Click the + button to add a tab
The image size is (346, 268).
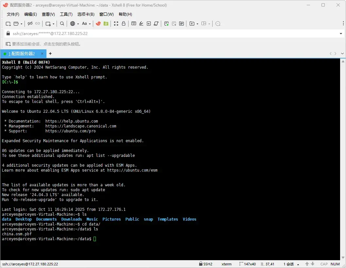coord(50,53)
